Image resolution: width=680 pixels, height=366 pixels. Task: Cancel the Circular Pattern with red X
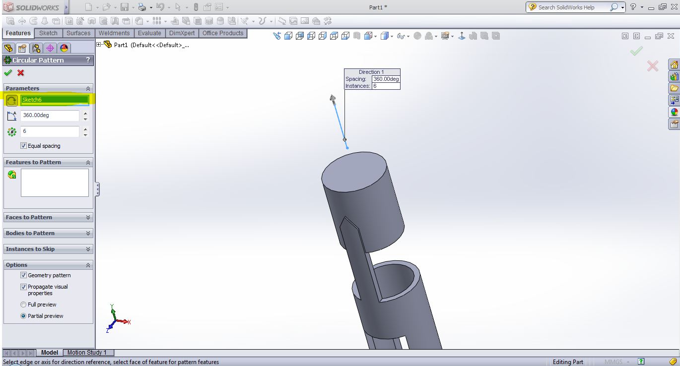click(x=21, y=73)
